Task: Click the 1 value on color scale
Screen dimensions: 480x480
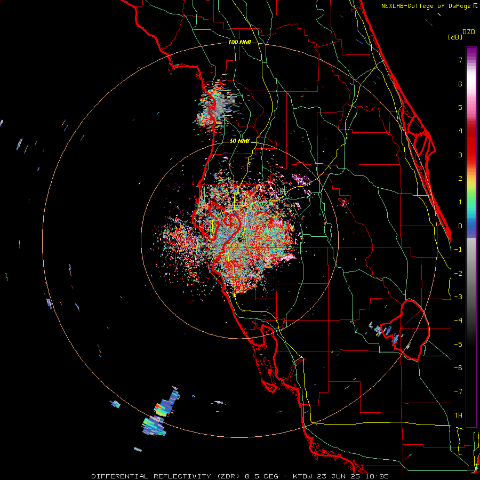Action: pos(460,202)
